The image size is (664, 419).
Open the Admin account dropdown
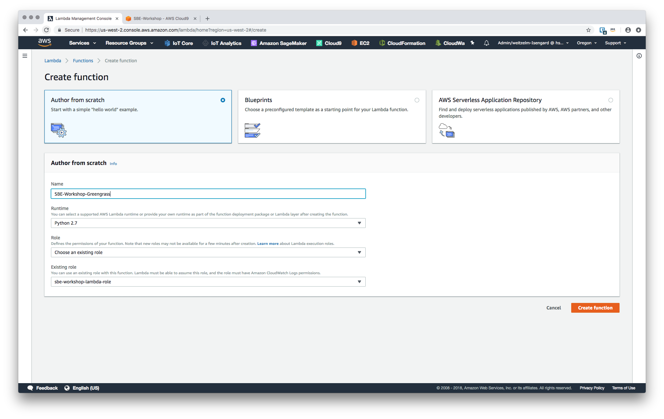[533, 43]
